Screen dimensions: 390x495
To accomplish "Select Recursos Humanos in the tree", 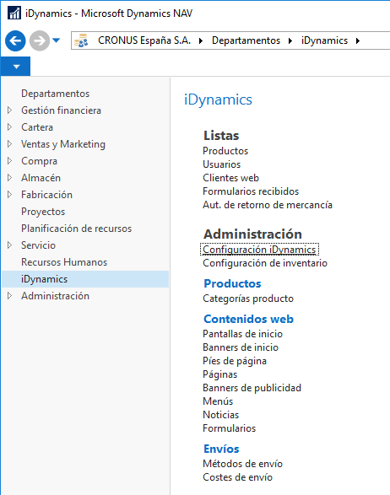I will pyautogui.click(x=64, y=262).
